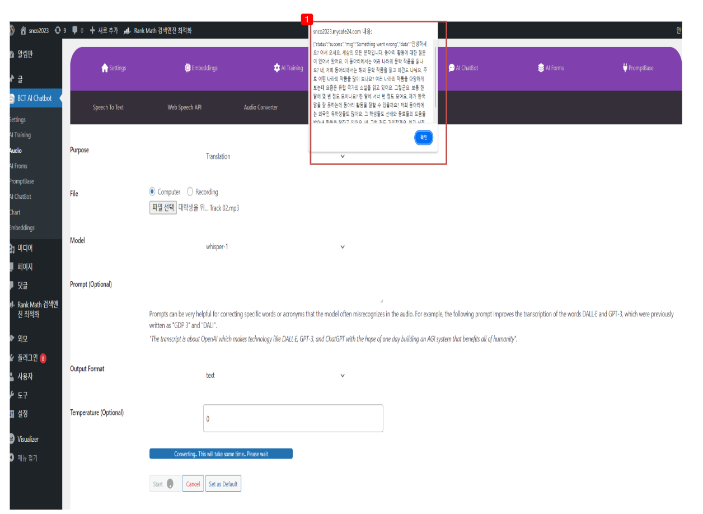This screenshot has height=514, width=703.
Task: Click the AI Training gear icon
Action: [x=276, y=68]
